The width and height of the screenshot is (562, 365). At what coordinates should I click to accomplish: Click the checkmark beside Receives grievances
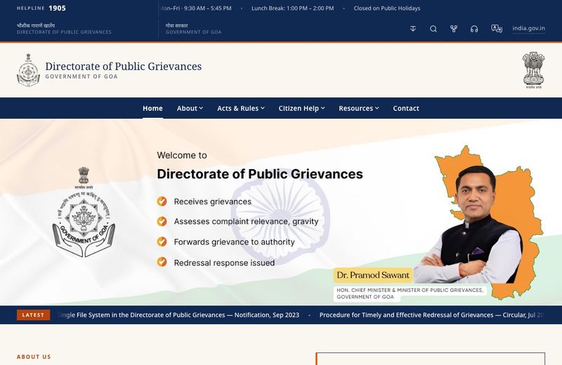point(162,201)
